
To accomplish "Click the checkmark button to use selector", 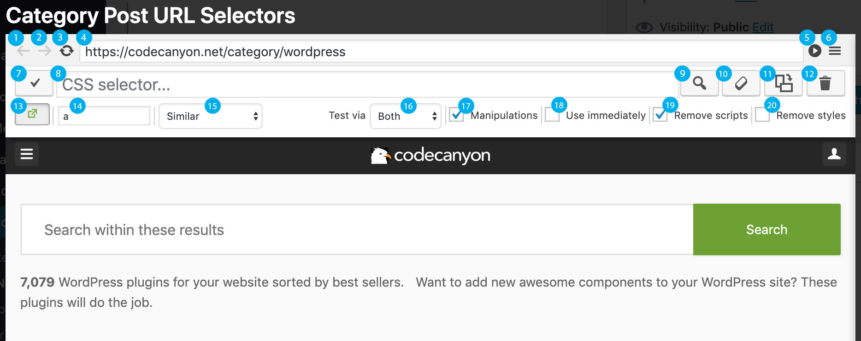I will pos(35,83).
